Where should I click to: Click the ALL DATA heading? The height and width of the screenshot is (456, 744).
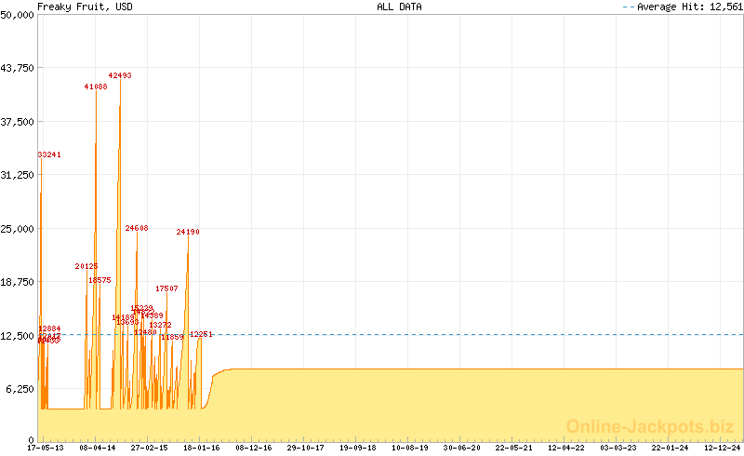pyautogui.click(x=399, y=7)
